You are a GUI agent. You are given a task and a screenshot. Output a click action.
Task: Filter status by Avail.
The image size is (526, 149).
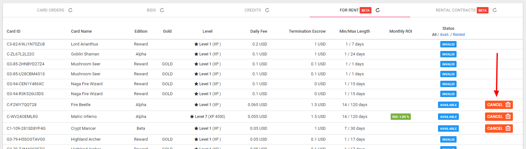pos(444,35)
